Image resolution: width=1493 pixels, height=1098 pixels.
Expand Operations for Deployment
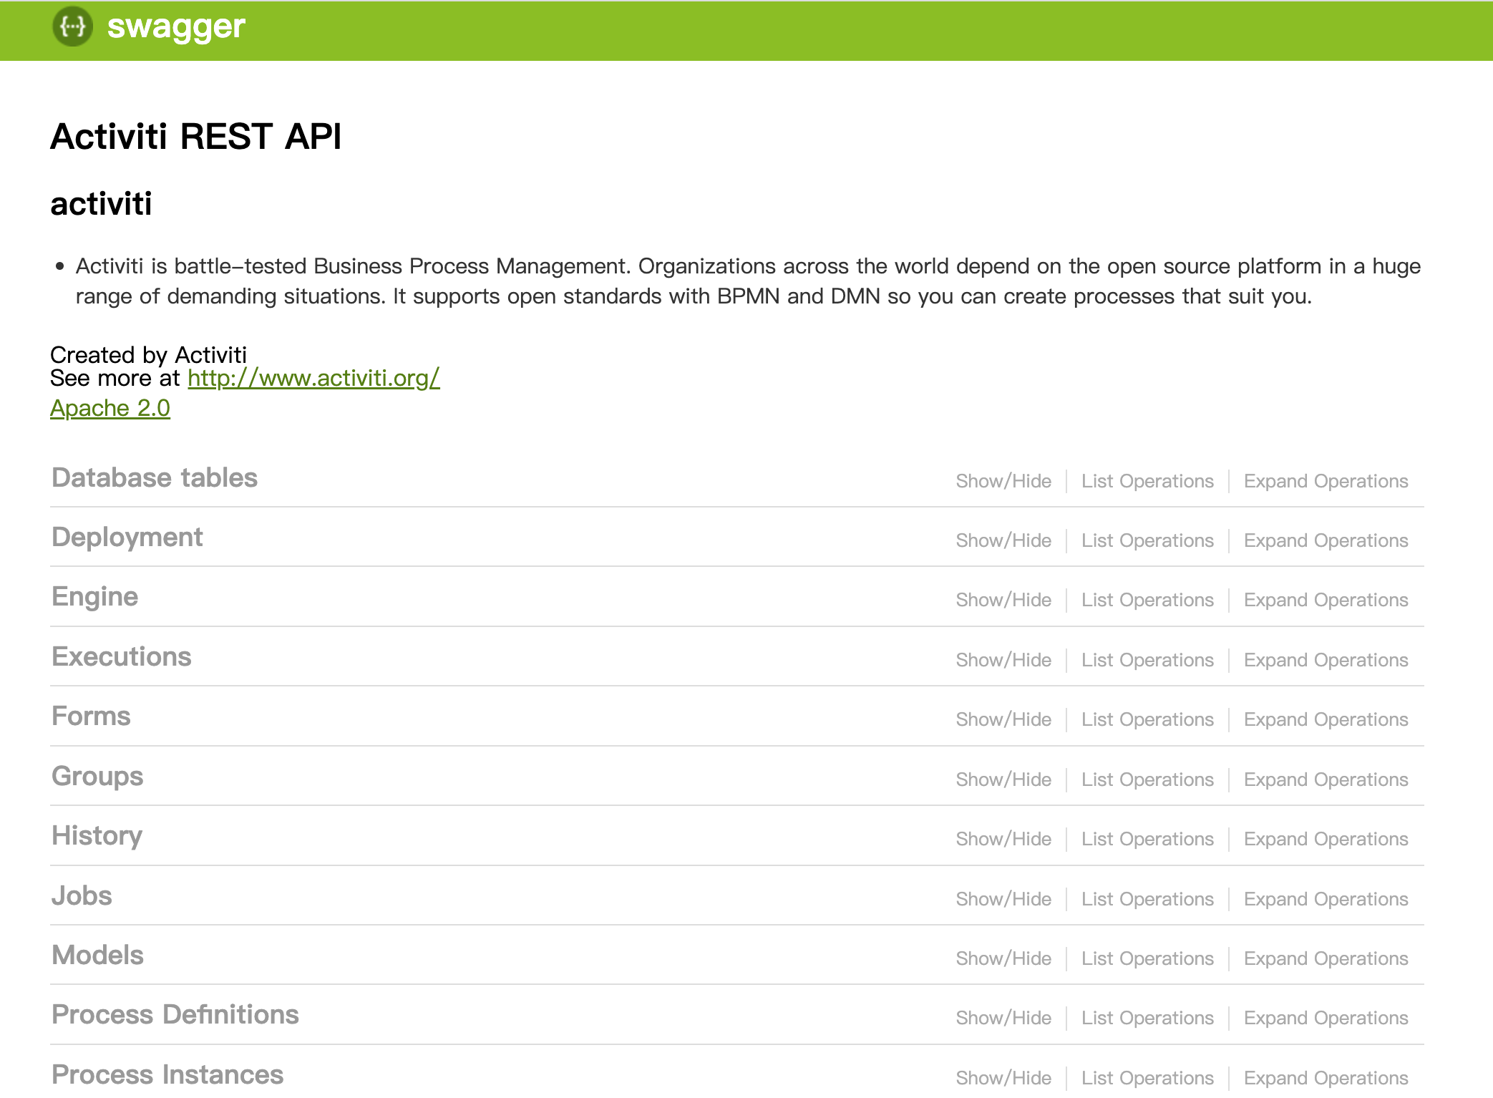click(x=1326, y=540)
